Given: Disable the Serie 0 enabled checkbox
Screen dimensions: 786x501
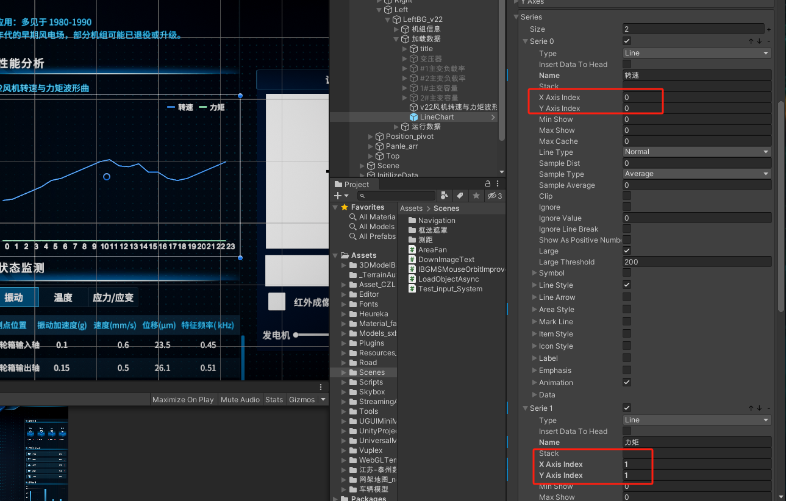Looking at the screenshot, I should tap(626, 41).
